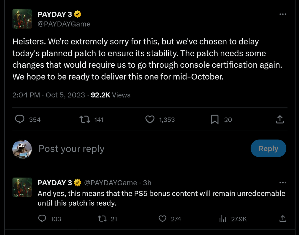299x235 pixels.
Task: Click your profile avatar beside reply box
Action: (x=22, y=149)
